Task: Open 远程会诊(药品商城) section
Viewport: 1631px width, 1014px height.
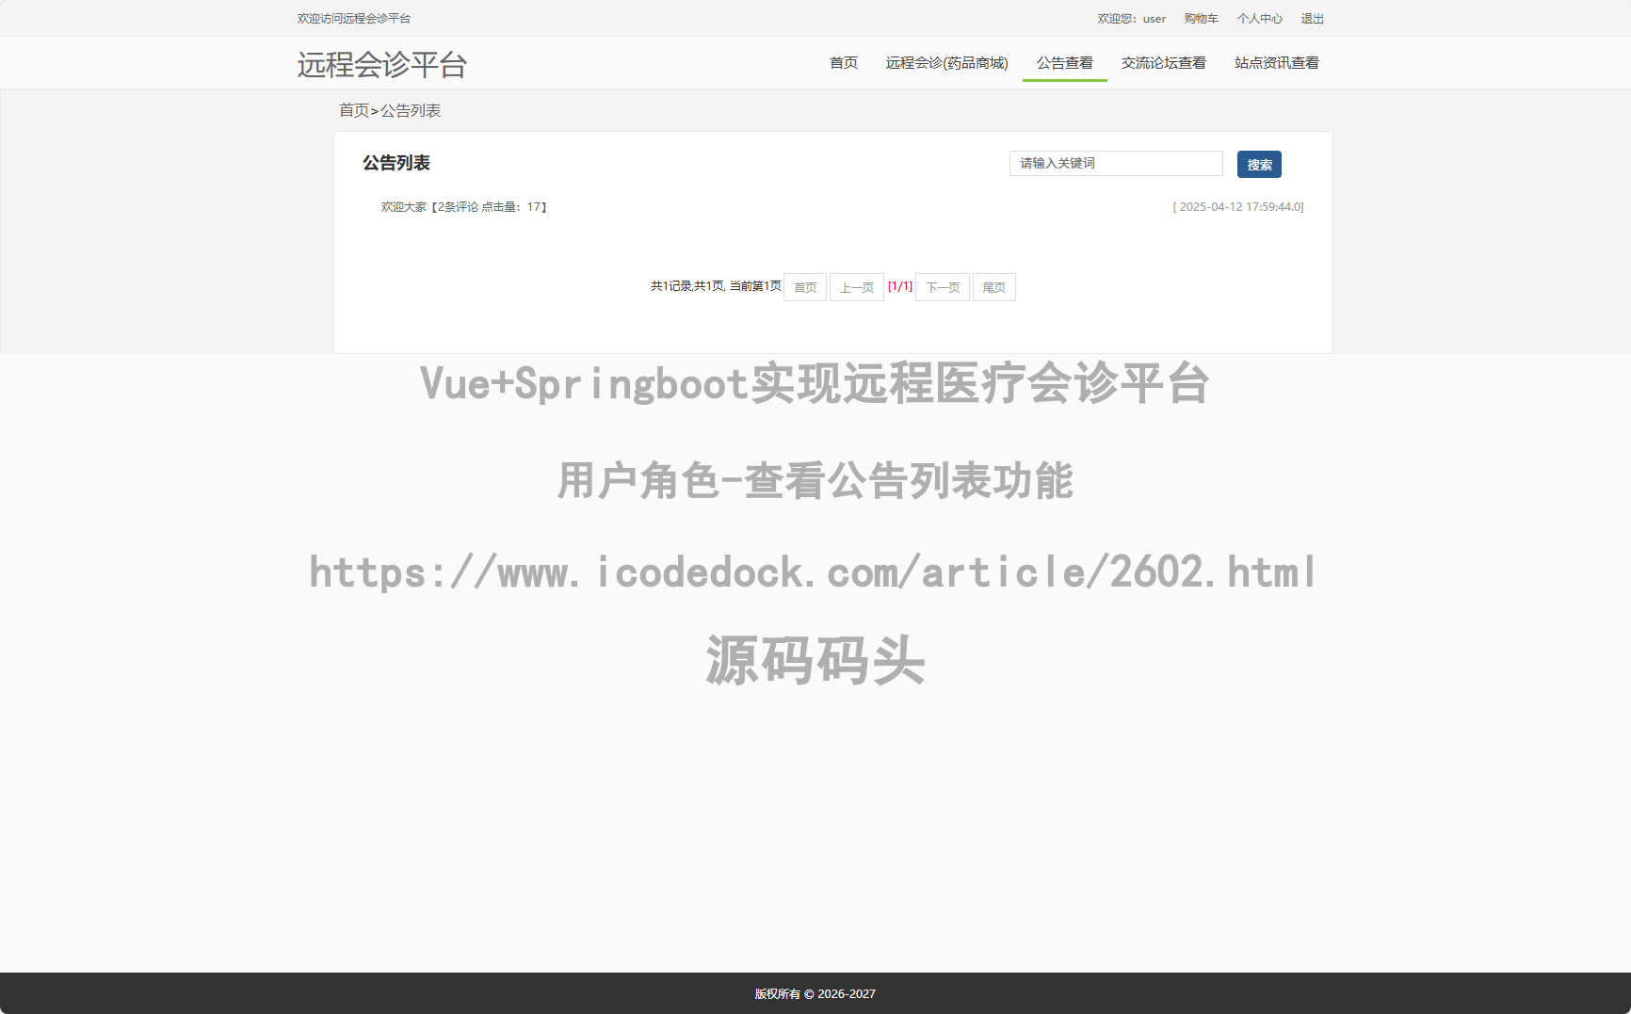Action: [x=946, y=62]
